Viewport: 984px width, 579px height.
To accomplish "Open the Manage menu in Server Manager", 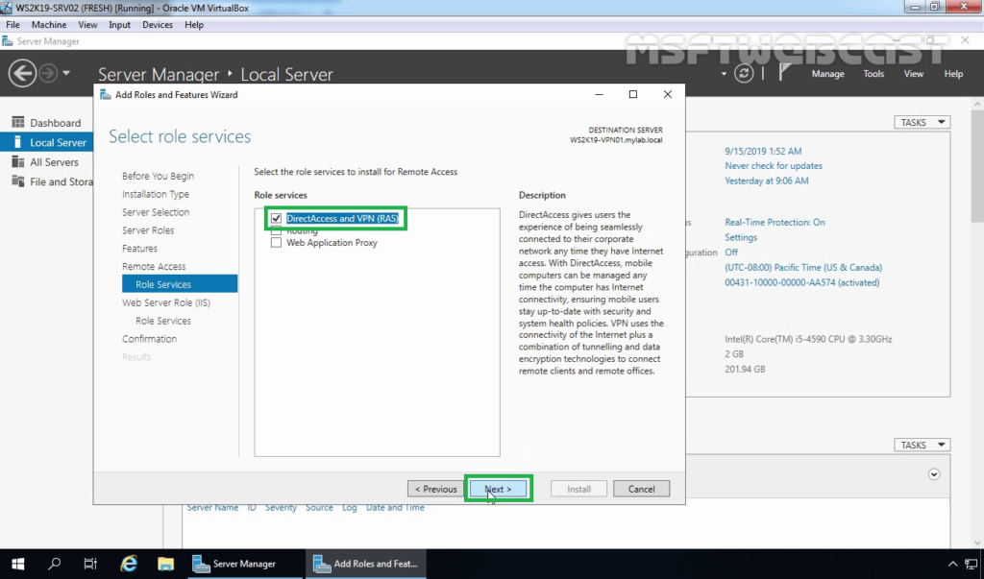I will click(827, 73).
